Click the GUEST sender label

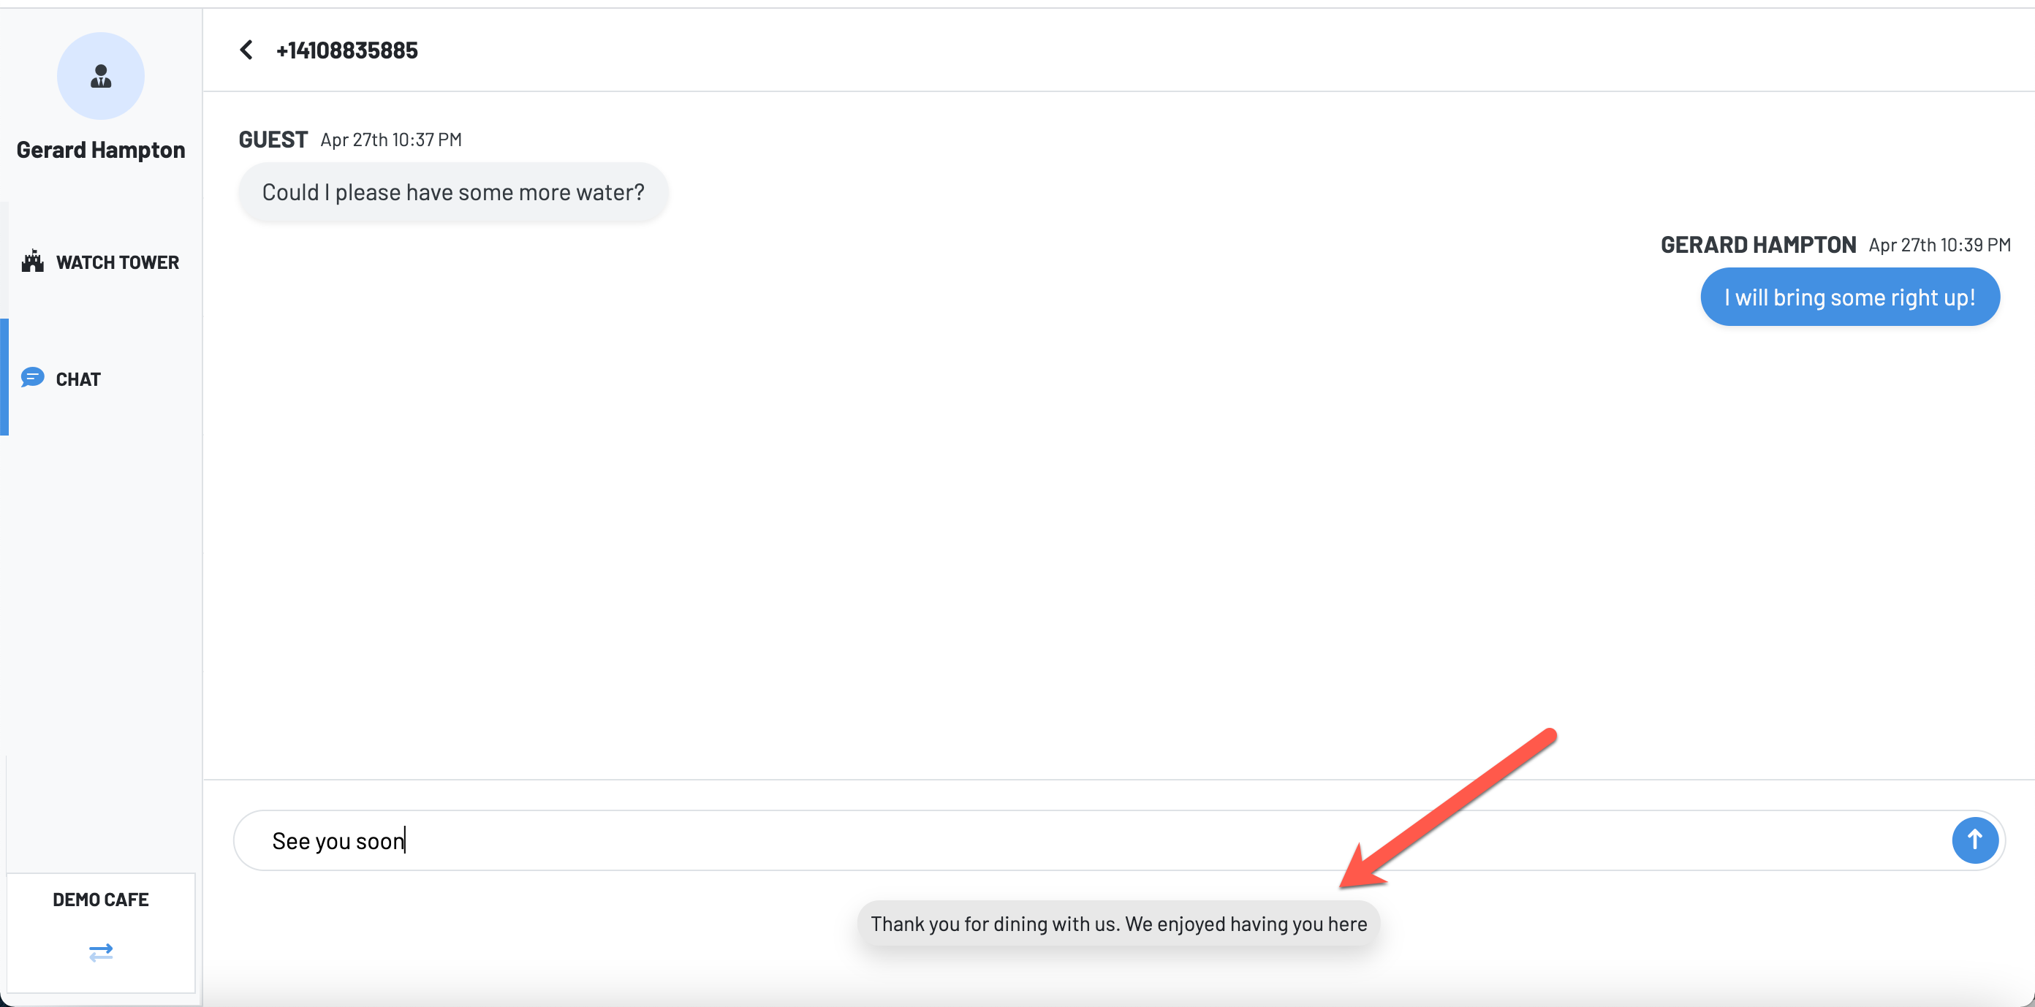(x=273, y=140)
